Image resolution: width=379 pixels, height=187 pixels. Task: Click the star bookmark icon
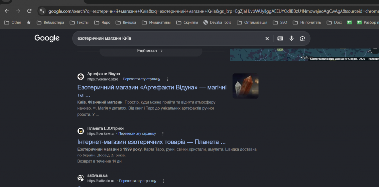29,23
